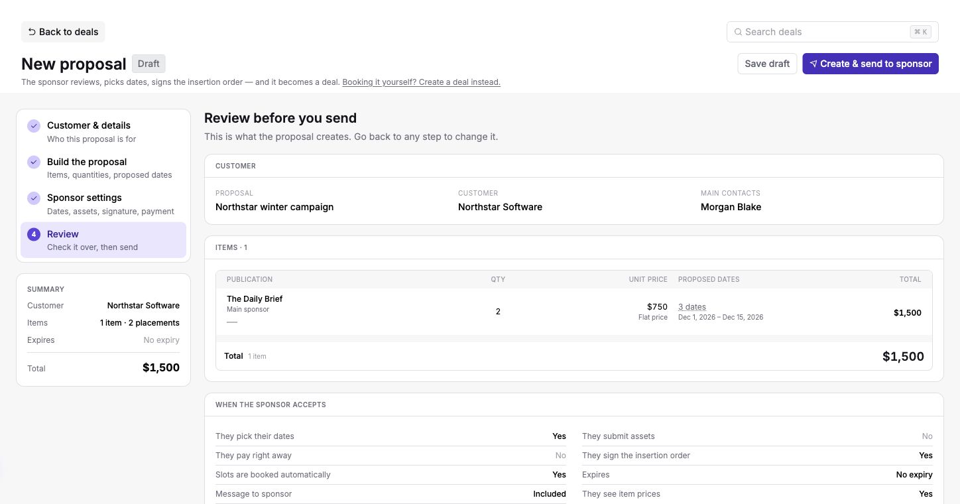Screen dimensions: 960x504
Task: Click the 'Message to sponsor' row
Action: tap(390, 494)
